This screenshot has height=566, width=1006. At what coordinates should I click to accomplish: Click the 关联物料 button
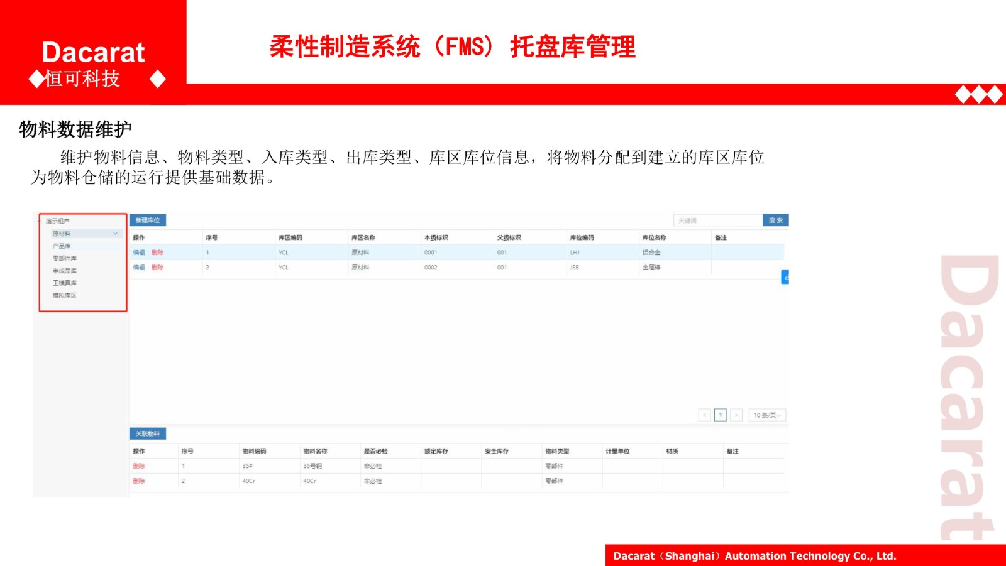(148, 434)
